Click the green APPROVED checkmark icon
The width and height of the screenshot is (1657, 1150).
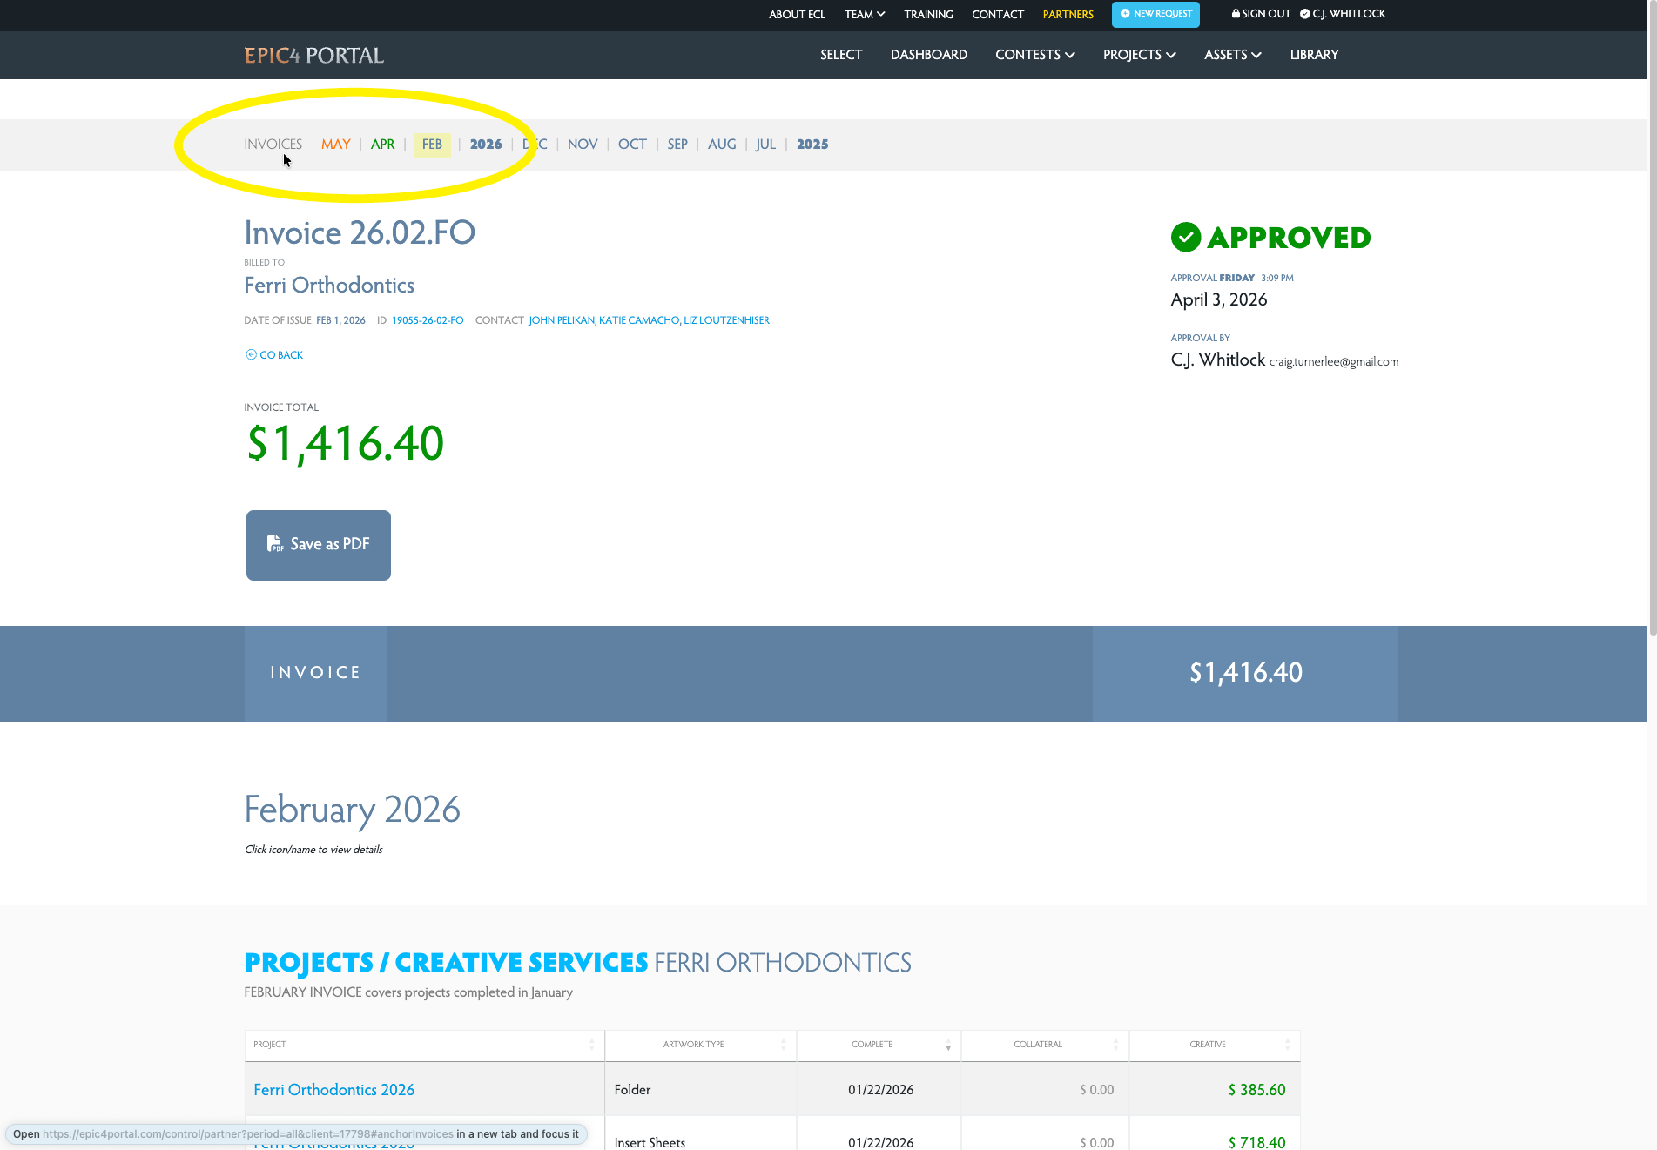[1185, 237]
